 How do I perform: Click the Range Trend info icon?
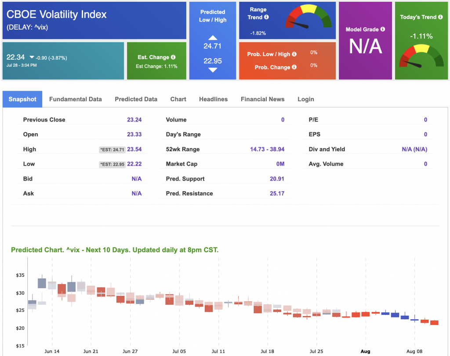pos(266,17)
